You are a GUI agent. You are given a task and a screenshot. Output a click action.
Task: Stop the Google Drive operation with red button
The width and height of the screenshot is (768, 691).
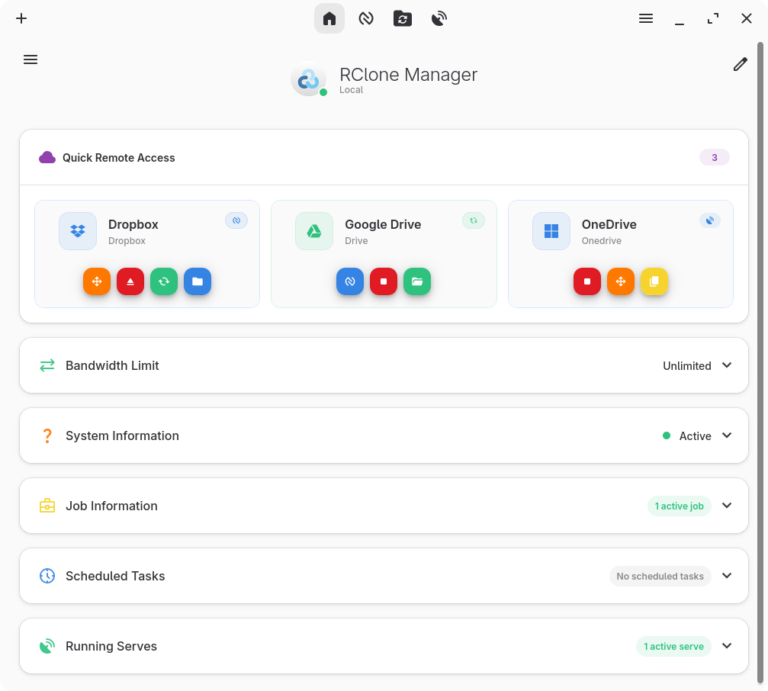click(384, 281)
